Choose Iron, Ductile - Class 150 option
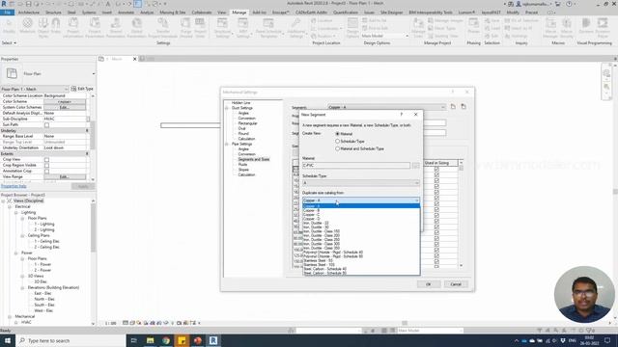618x347 pixels. (x=321, y=231)
